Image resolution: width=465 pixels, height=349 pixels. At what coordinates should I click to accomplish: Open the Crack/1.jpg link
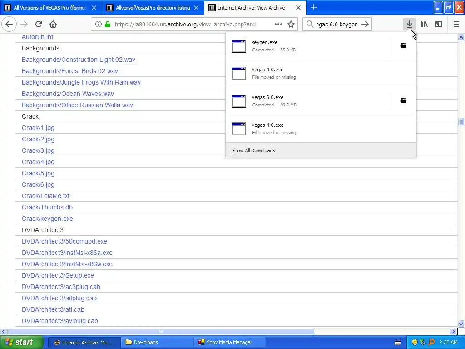(x=38, y=128)
